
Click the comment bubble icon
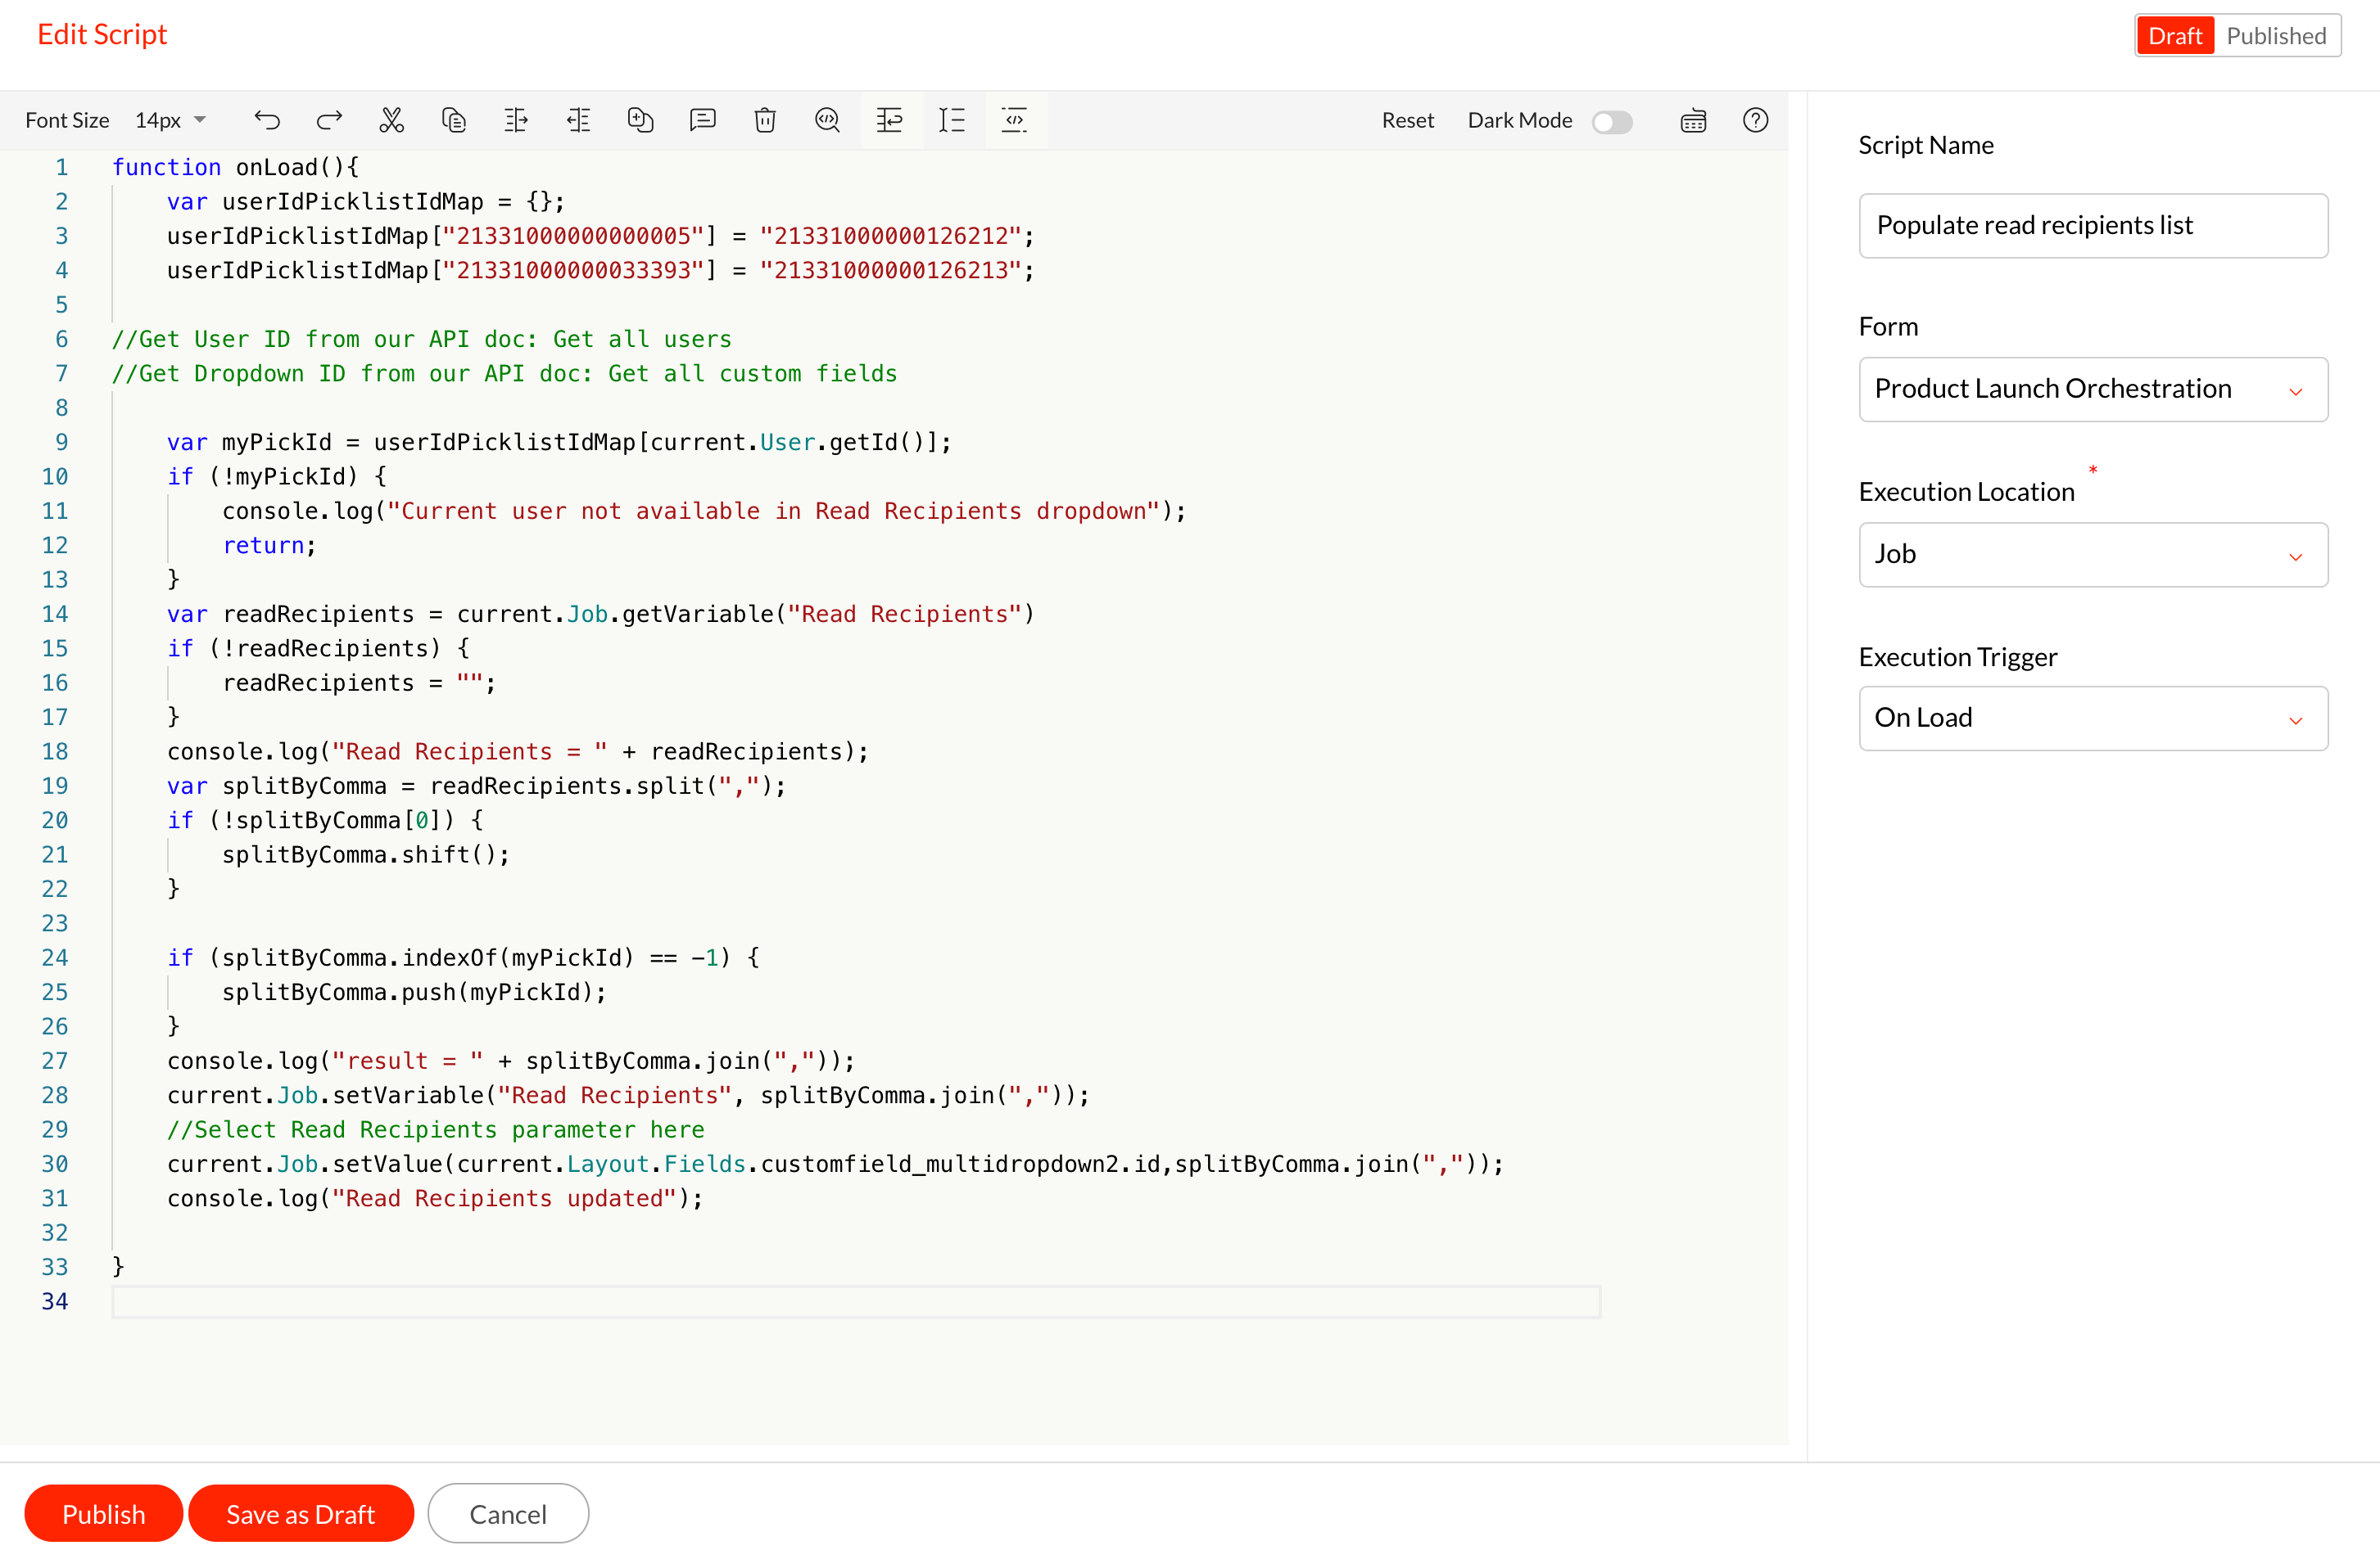(x=703, y=120)
